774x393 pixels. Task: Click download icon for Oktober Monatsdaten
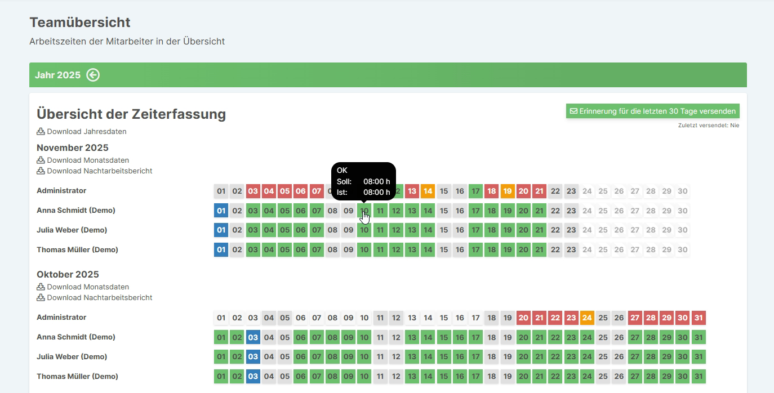coord(41,287)
